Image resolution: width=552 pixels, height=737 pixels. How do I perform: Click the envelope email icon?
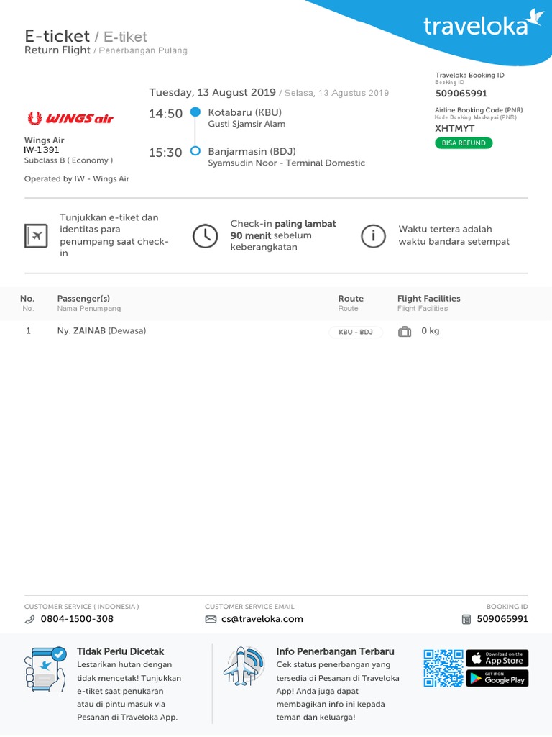[x=211, y=620]
